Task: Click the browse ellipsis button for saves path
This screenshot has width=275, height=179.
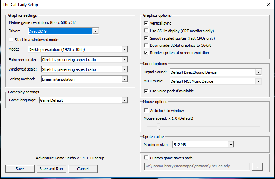Action: tap(257, 166)
